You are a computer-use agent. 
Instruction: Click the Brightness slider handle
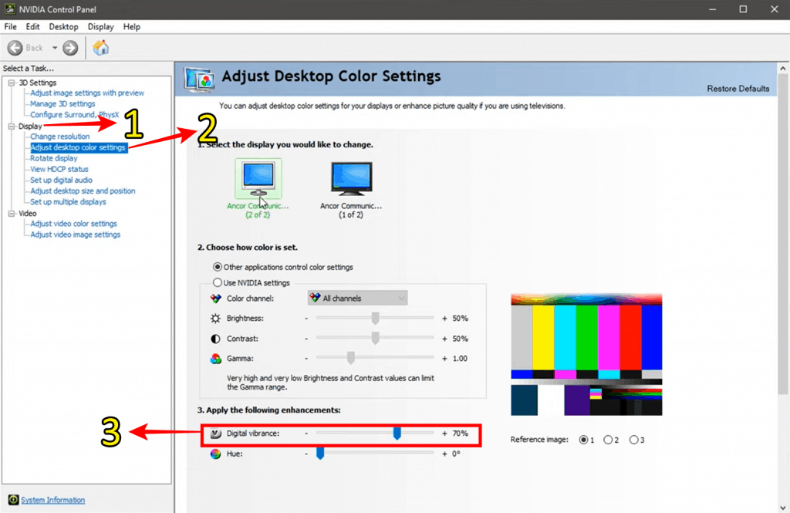(x=376, y=318)
